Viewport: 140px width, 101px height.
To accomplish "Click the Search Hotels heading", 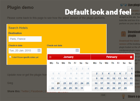I will tap(18, 28).
